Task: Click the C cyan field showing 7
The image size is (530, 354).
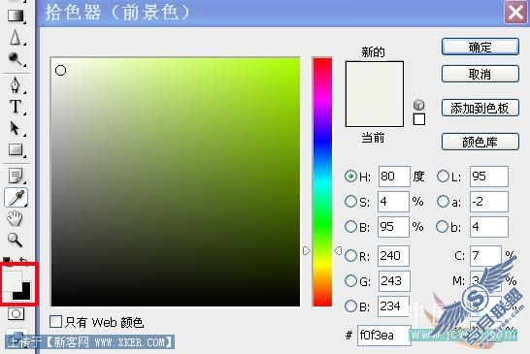Action: [485, 256]
